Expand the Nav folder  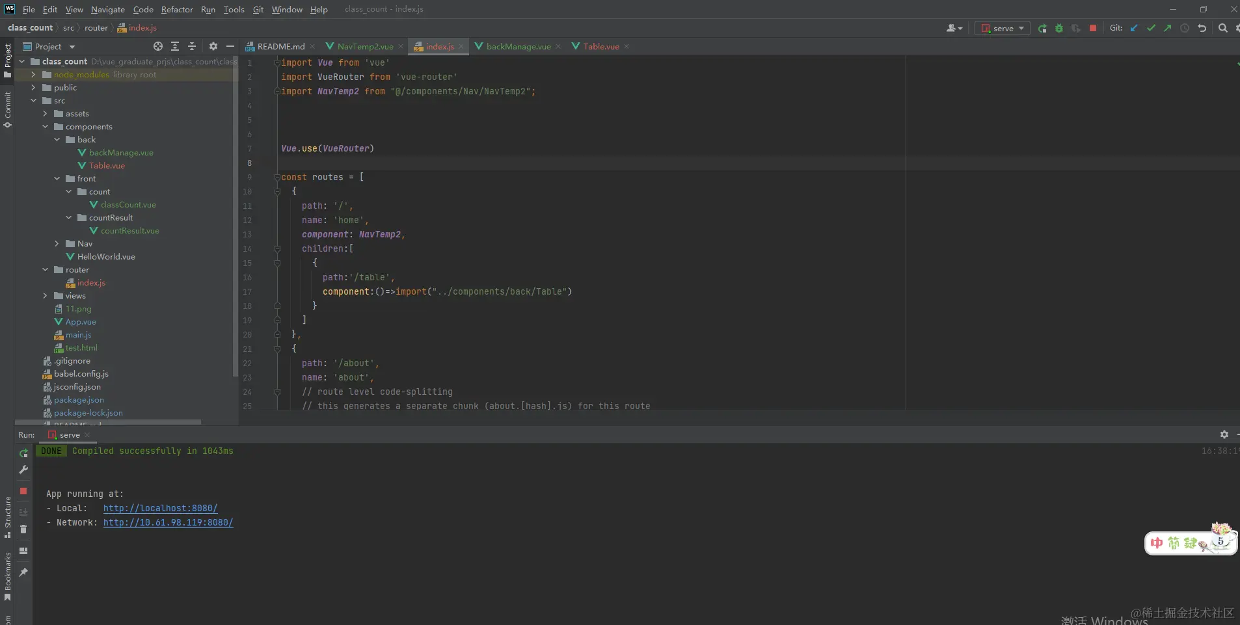[x=57, y=244]
